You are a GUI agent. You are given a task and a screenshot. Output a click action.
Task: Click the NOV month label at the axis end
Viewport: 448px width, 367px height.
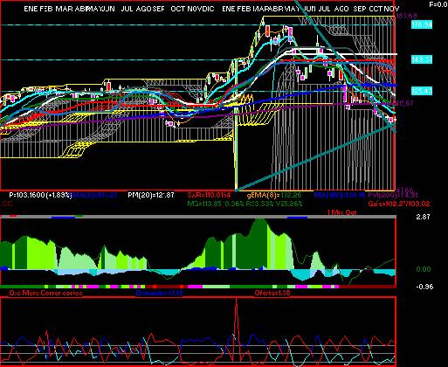pos(391,9)
